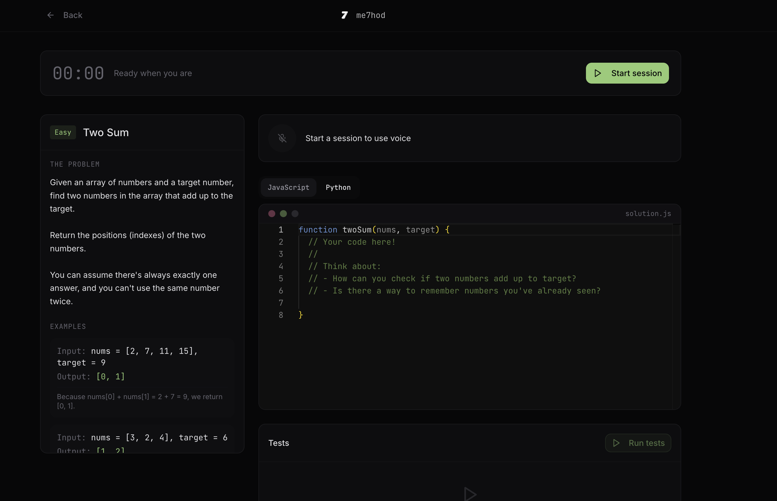Click the gray window dot in editor
This screenshot has height=501, width=777.
point(295,214)
